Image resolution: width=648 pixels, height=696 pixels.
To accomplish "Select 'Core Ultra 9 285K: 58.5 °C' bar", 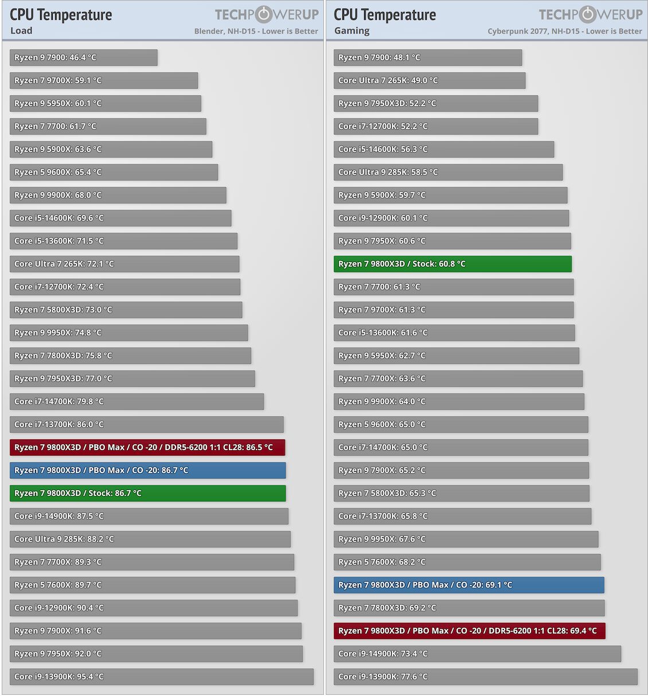I will (x=448, y=172).
